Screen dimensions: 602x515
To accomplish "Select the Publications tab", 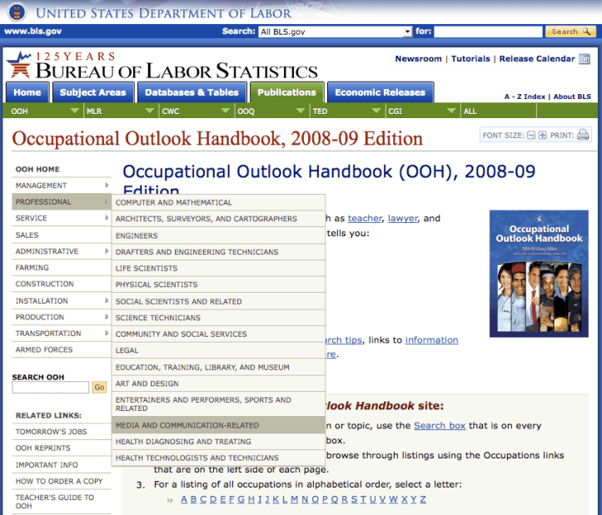I will tap(286, 92).
